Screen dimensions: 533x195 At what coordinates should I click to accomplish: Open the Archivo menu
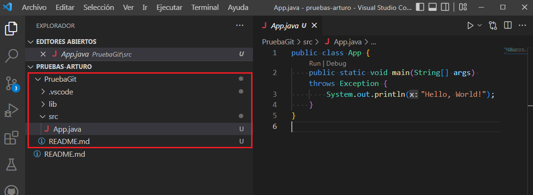[34, 7]
